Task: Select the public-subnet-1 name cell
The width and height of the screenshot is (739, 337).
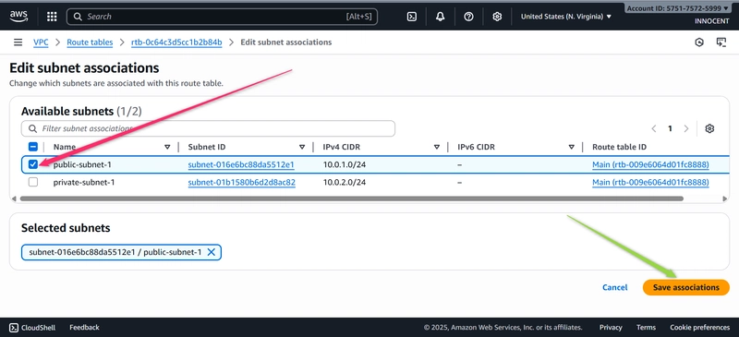Action: [82, 165]
